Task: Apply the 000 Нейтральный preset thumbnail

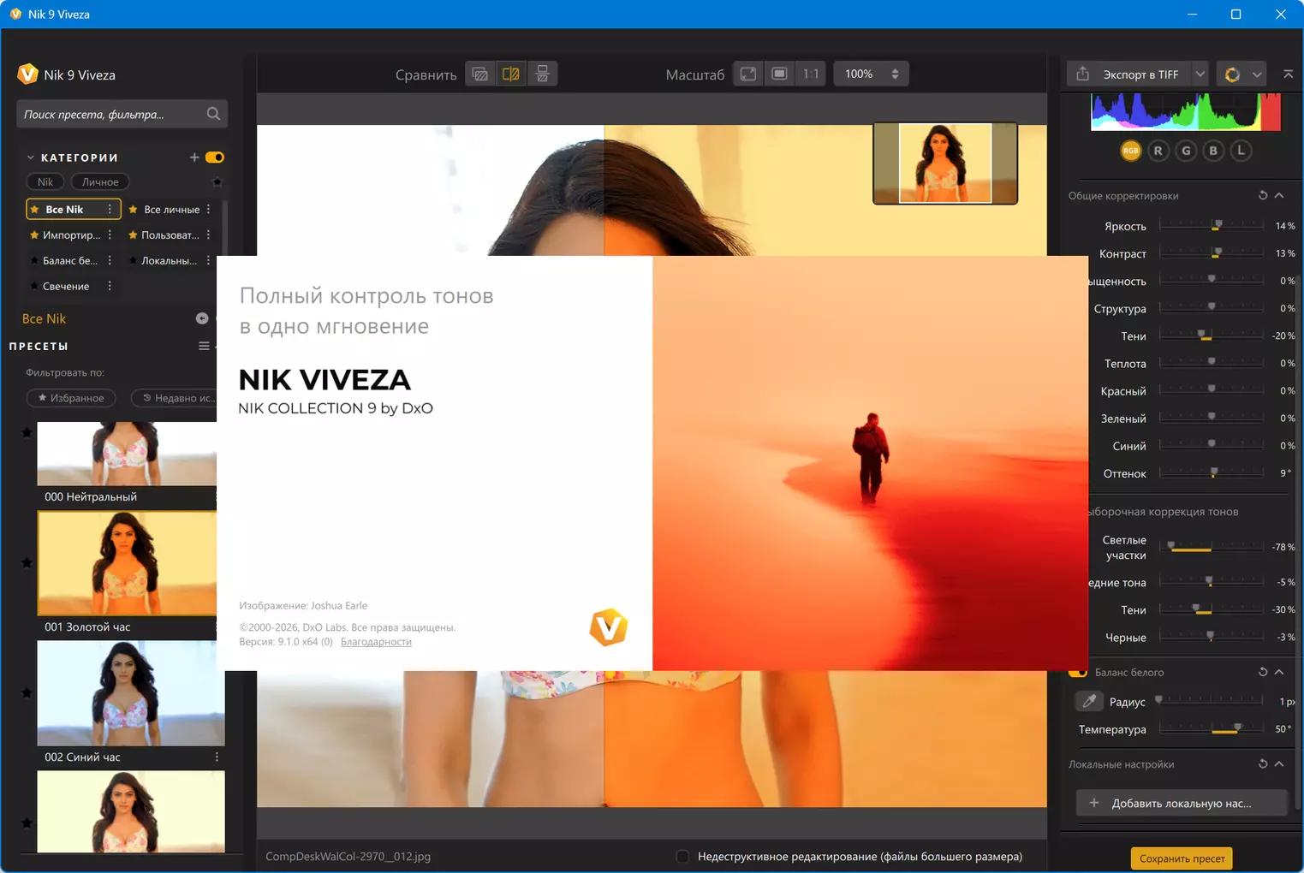Action: pos(127,454)
